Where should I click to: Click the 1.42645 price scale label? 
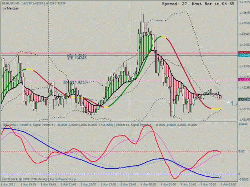pyautogui.click(x=244, y=12)
